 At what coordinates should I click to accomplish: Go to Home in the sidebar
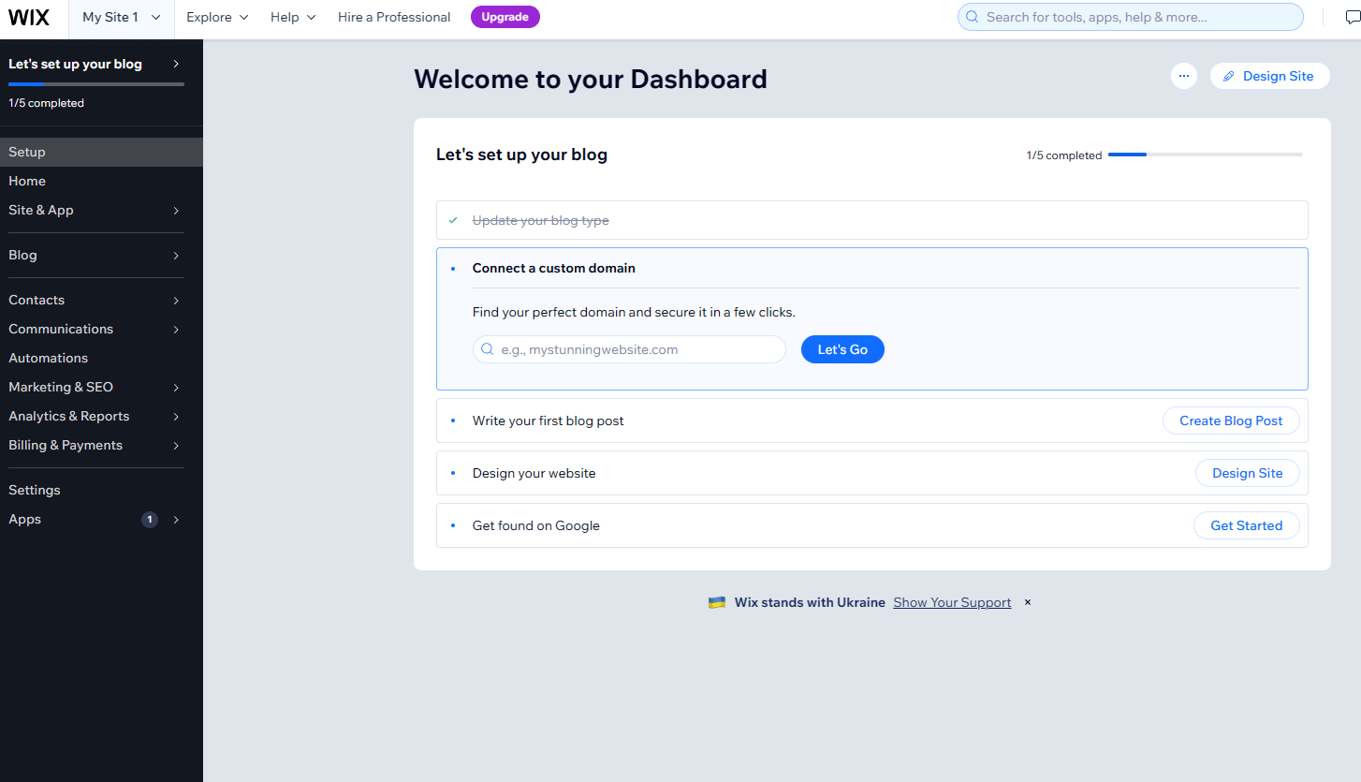click(101, 181)
